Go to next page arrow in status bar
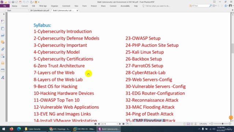Viewport: 234px width, 132px height. tap(120, 124)
